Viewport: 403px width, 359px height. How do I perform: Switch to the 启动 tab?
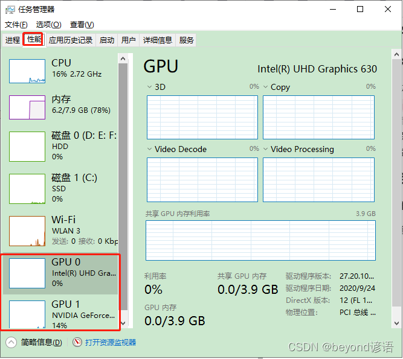107,40
